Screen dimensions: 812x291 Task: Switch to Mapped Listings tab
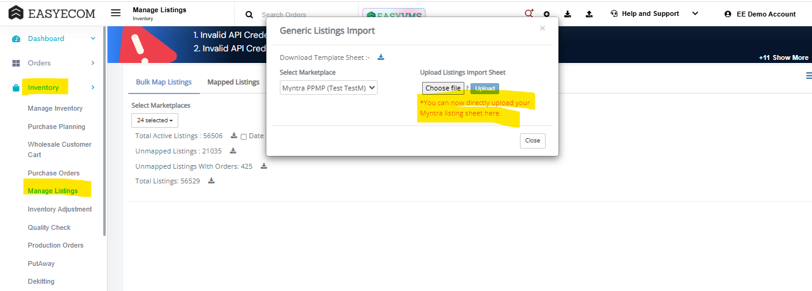[233, 82]
